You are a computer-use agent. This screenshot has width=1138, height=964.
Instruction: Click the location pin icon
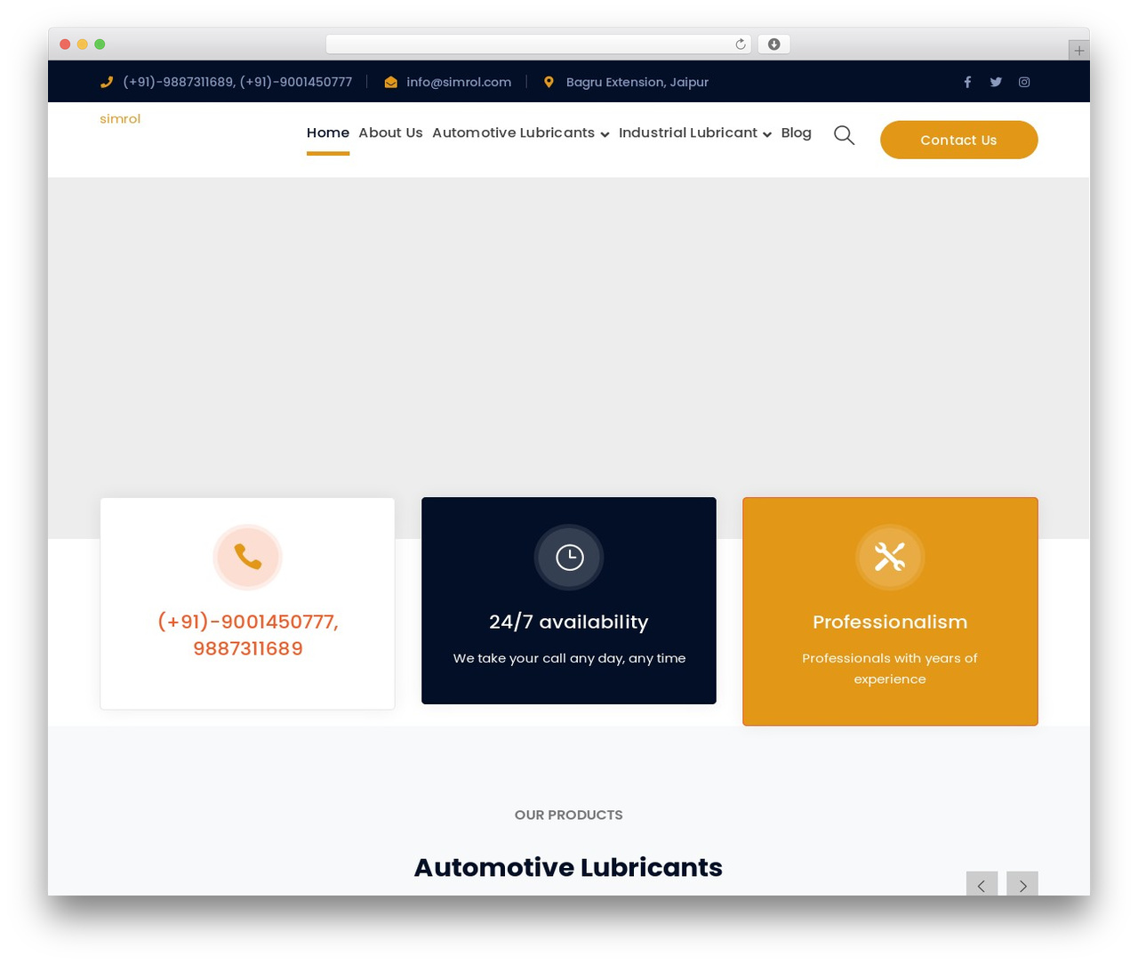(x=549, y=82)
